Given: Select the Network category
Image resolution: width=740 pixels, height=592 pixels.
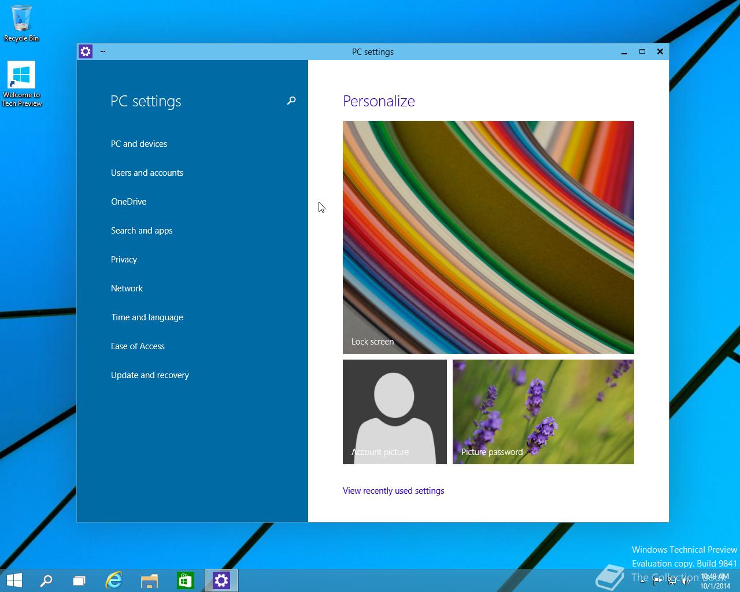Looking at the screenshot, I should [127, 288].
